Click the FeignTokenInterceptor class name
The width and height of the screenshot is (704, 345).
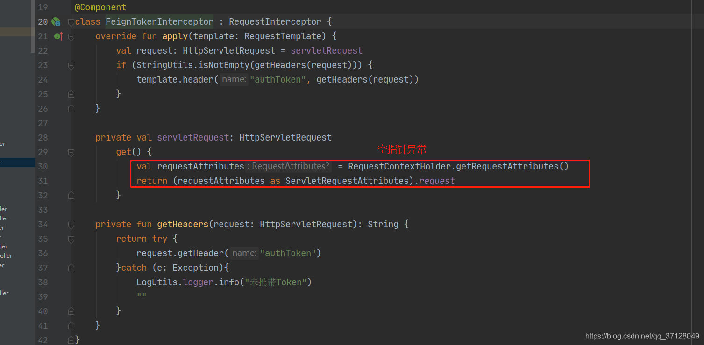(160, 21)
